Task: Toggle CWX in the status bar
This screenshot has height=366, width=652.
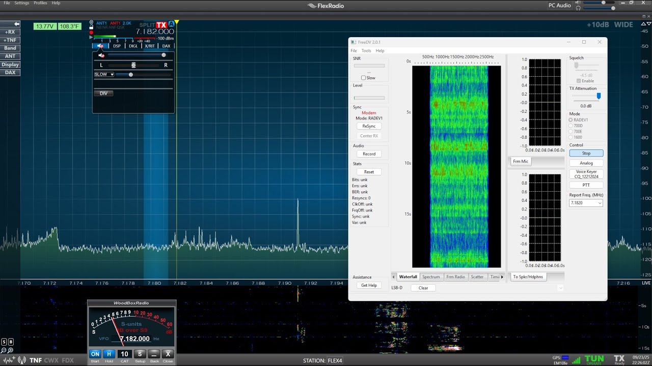Action: click(x=51, y=360)
